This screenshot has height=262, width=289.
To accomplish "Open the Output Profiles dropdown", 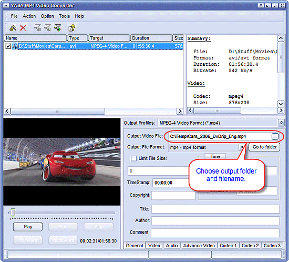I will pos(281,123).
